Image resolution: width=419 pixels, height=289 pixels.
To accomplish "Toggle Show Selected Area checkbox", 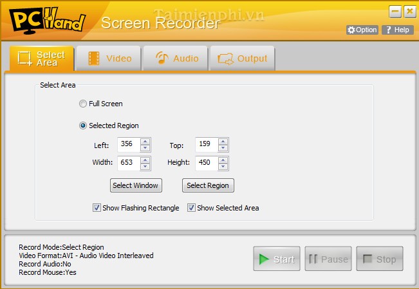I will [x=191, y=208].
